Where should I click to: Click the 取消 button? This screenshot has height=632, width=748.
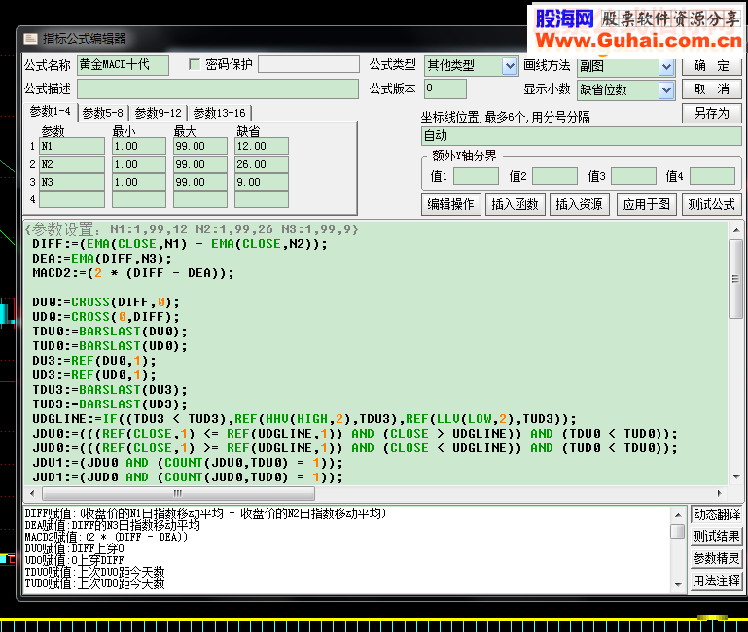(711, 89)
